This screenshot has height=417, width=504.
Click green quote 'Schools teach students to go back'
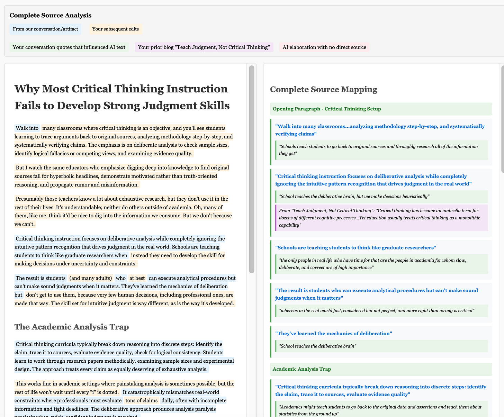point(382,150)
